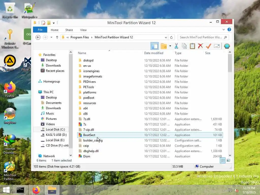Delete selected file with red X icon
The image size is (260, 195).
(201, 46)
